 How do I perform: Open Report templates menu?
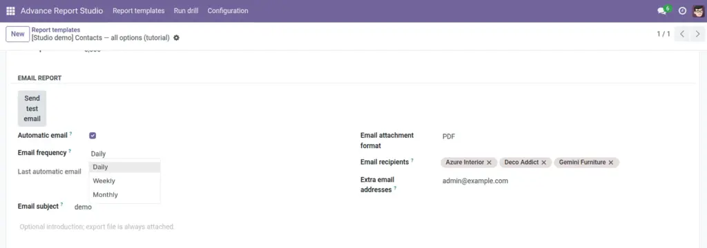point(138,11)
